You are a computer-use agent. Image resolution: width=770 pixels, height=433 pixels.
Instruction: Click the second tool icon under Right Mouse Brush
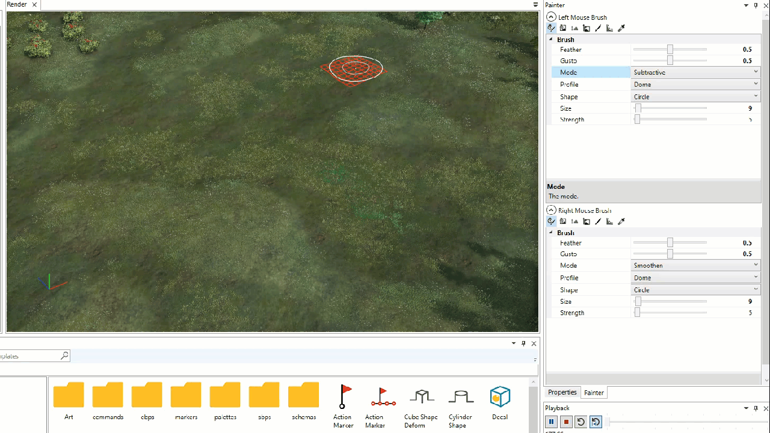click(563, 221)
